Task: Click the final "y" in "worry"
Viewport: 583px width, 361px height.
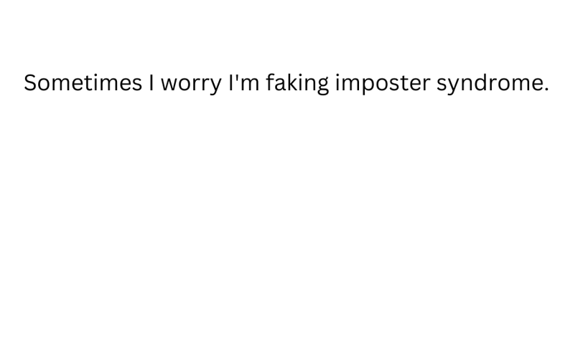Action: [x=215, y=87]
